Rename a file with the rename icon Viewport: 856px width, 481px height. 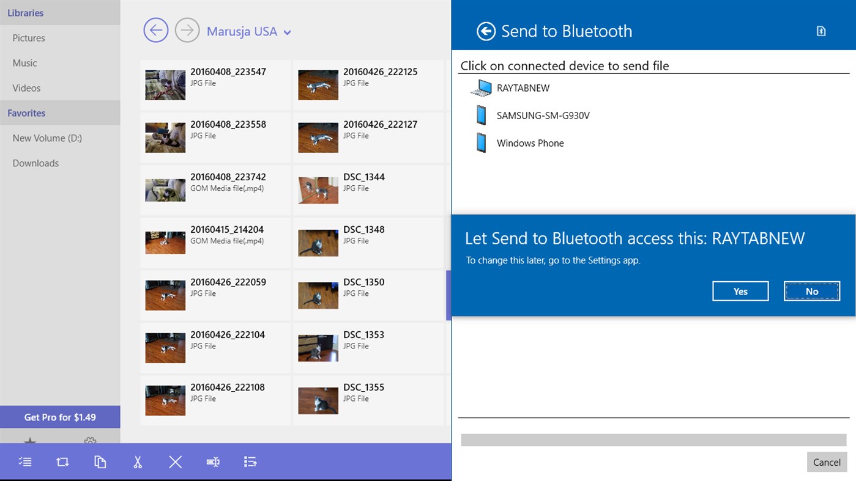(x=212, y=461)
